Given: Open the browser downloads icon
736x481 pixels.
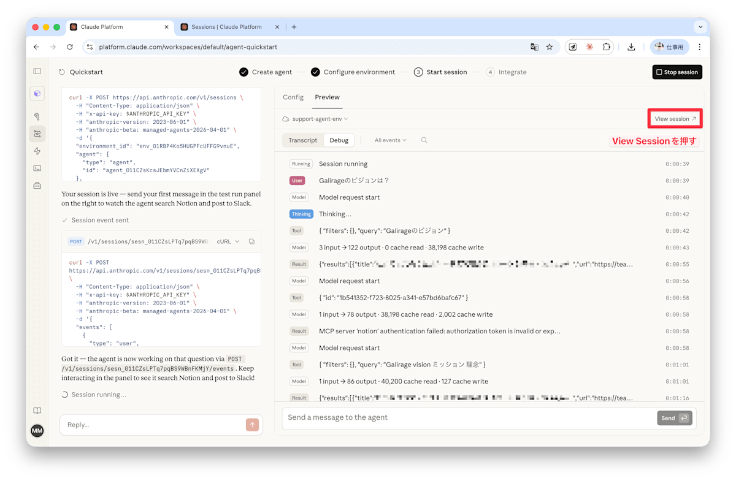Looking at the screenshot, I should pyautogui.click(x=631, y=47).
